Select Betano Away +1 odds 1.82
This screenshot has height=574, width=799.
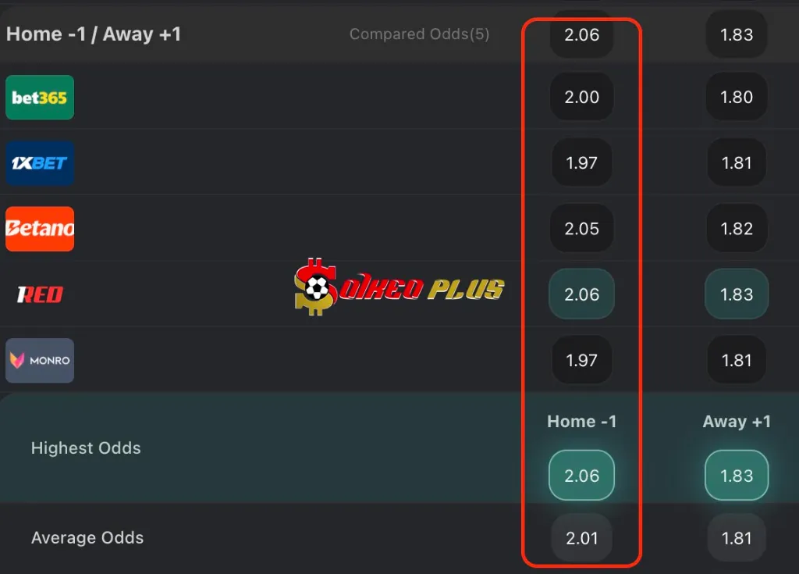pos(737,229)
